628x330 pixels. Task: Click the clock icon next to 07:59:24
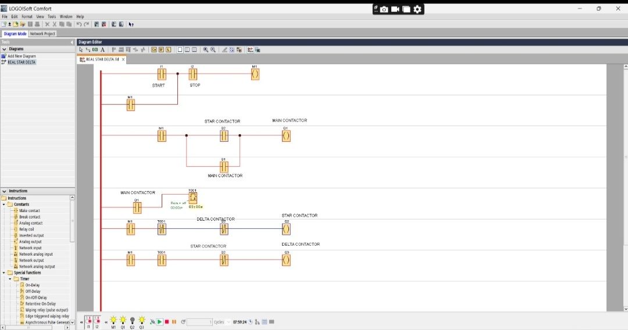pos(251,322)
